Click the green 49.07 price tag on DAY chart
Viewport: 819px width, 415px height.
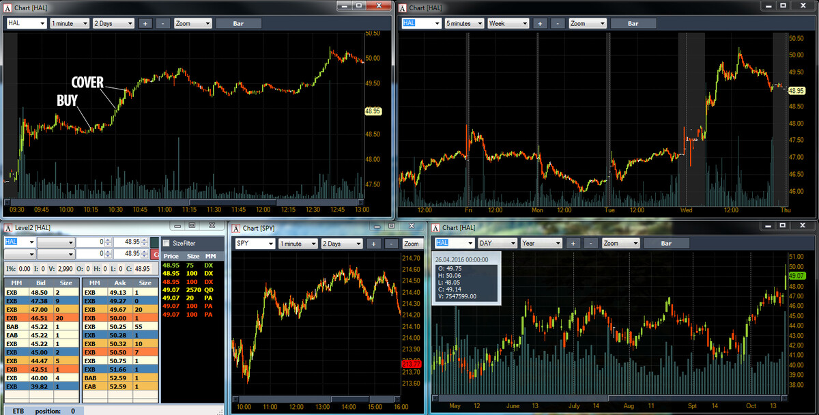(796, 276)
